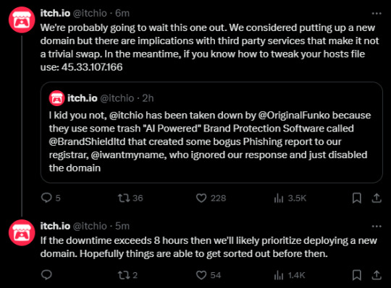The width and height of the screenshot is (391, 288).
Task: Open the @BrandShieldltd mention link
Action: tap(87, 141)
